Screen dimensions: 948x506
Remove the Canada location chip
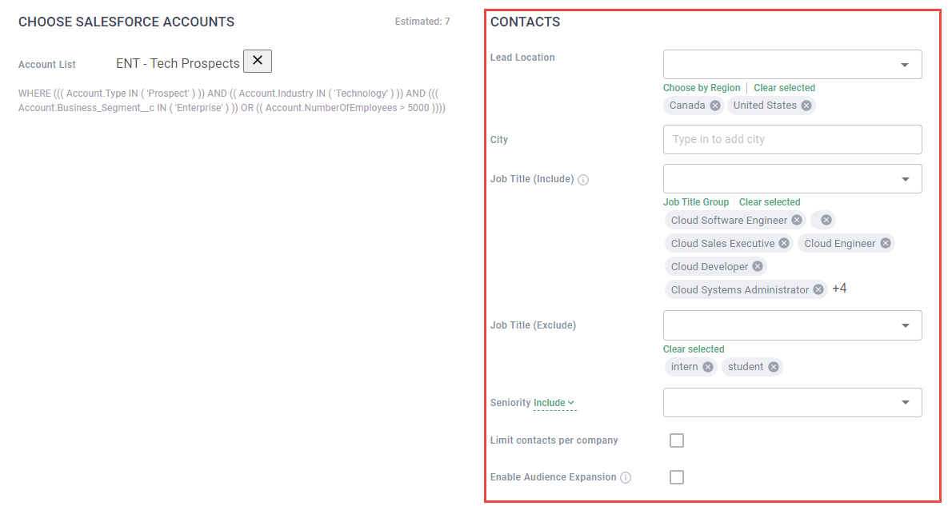[714, 105]
